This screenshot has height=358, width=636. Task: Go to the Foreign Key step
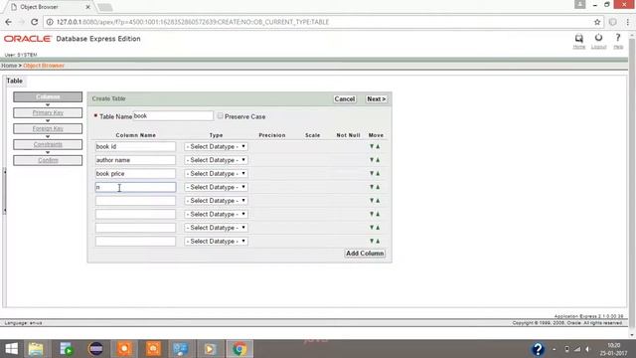click(x=48, y=128)
